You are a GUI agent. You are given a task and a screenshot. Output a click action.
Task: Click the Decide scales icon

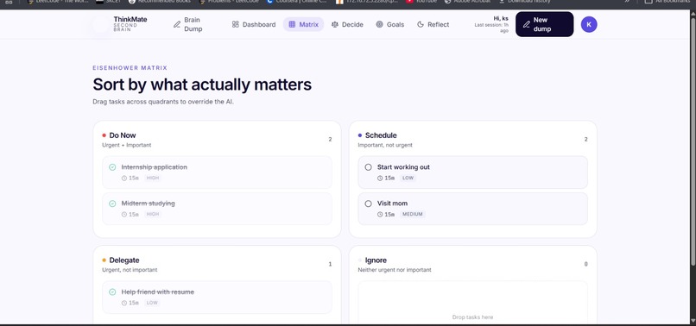point(335,24)
